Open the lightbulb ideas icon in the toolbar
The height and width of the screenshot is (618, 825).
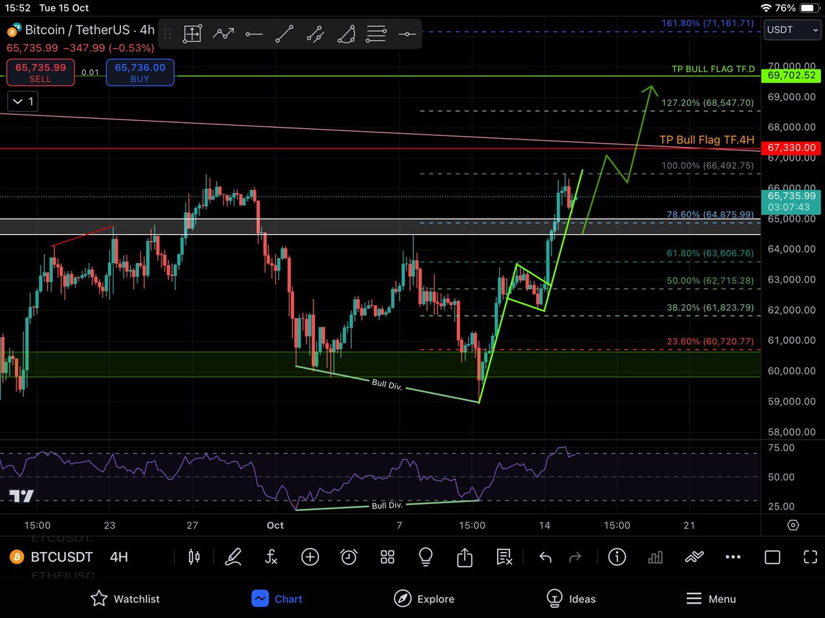(x=426, y=557)
